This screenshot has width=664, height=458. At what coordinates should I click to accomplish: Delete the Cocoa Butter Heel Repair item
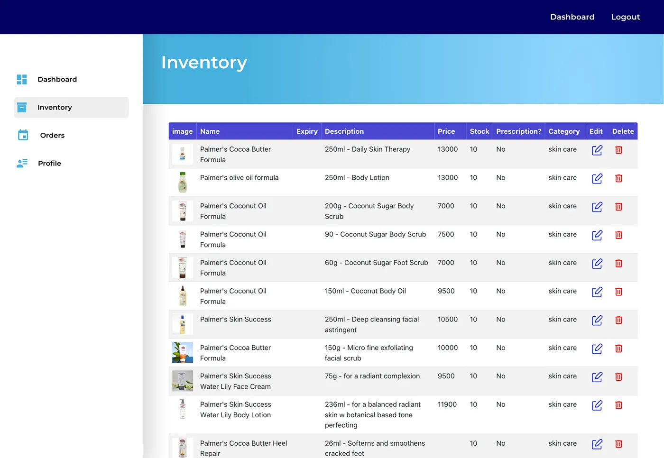[618, 444]
